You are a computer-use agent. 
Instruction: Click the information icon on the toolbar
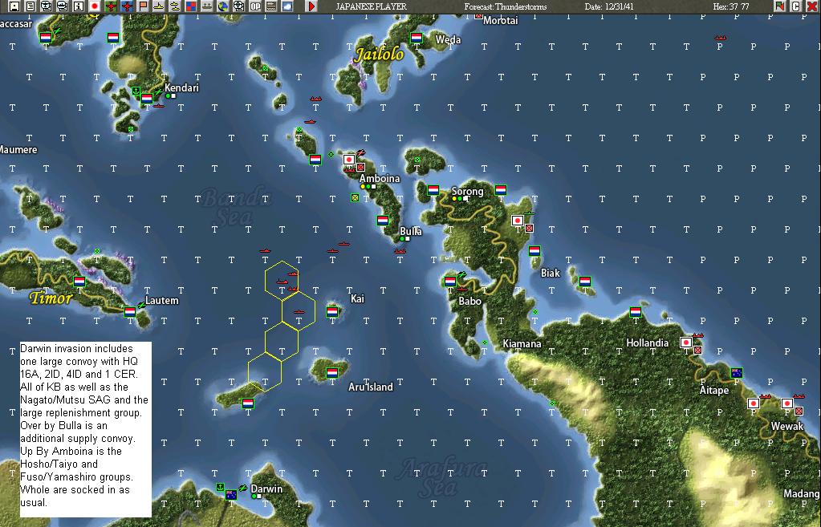click(x=77, y=6)
